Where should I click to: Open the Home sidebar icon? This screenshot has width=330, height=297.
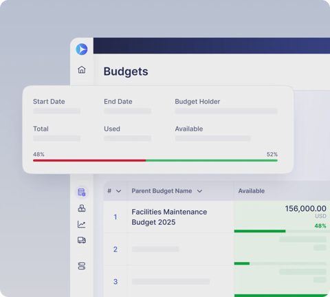(82, 69)
